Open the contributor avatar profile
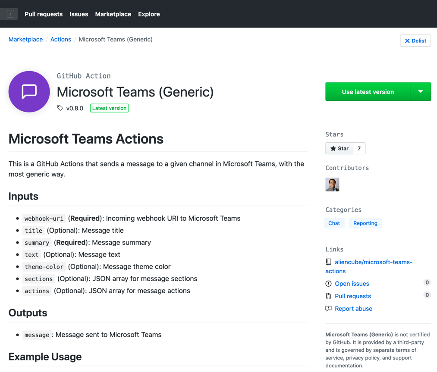Image resolution: width=437 pixels, height=372 pixels. 332,184
